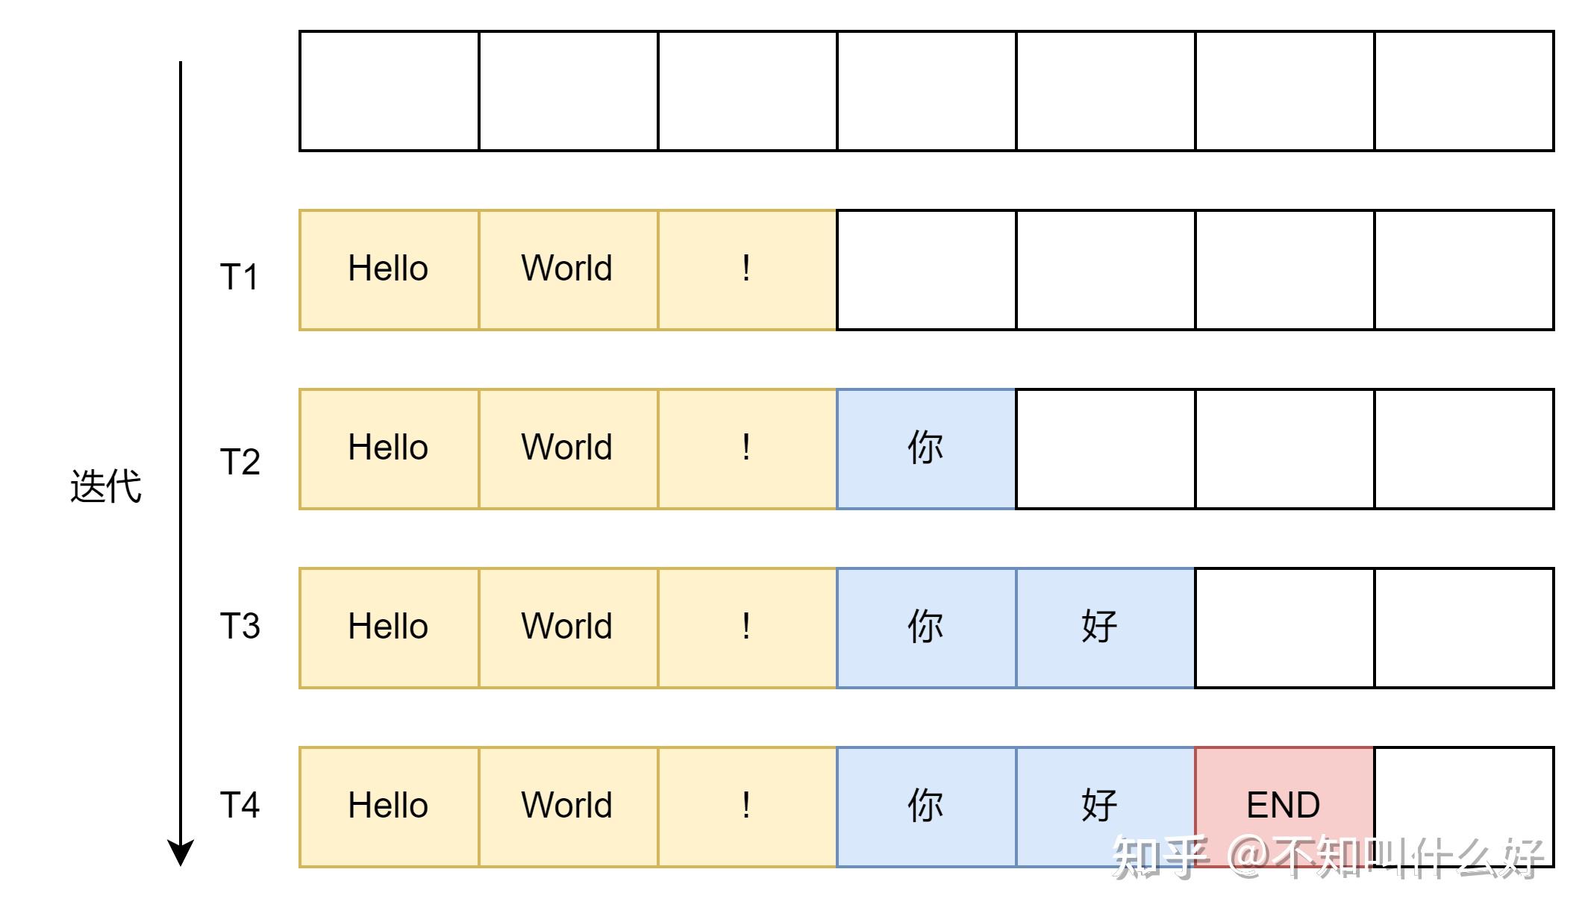
Task: Select the red END cell in row T4
Action: pos(1284,807)
